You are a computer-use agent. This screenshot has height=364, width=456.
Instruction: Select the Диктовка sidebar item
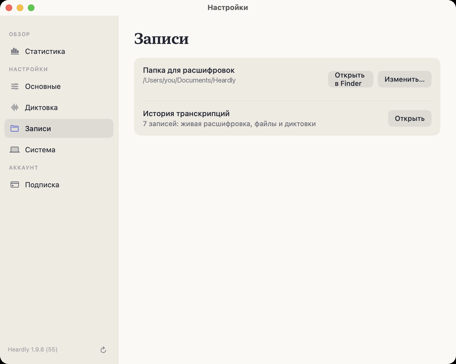59,108
